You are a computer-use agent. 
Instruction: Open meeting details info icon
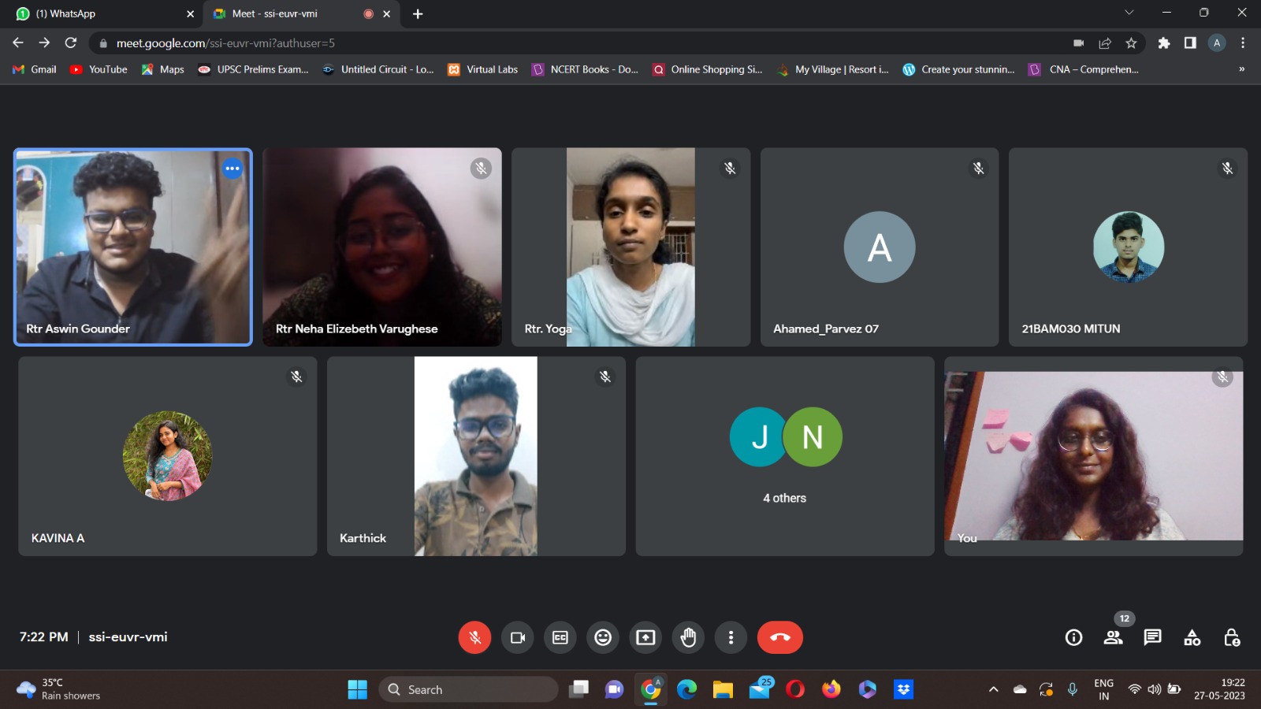coord(1073,637)
